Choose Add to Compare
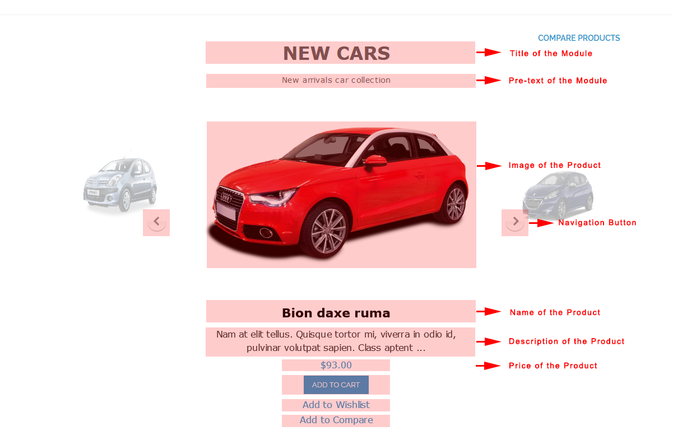 [336, 420]
